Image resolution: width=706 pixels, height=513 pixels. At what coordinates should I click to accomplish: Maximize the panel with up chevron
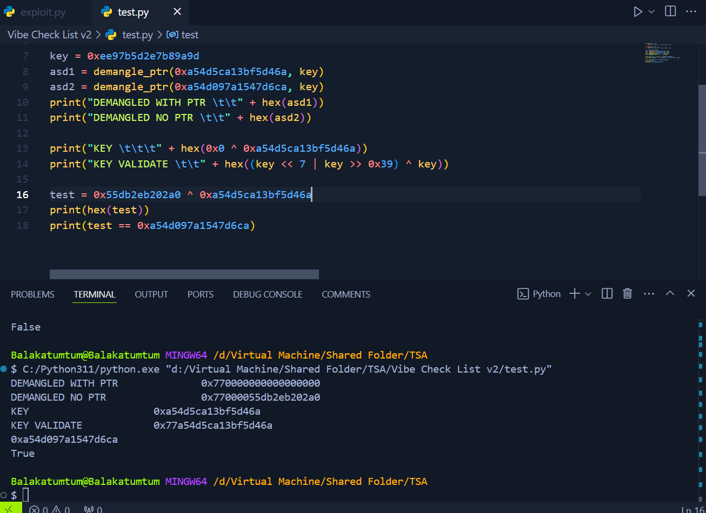pyautogui.click(x=670, y=293)
